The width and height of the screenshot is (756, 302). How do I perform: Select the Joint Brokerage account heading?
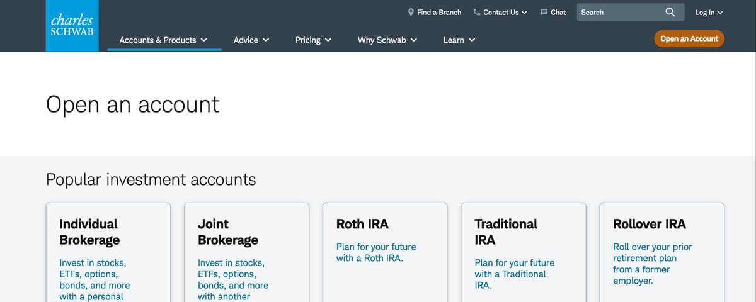tap(228, 232)
